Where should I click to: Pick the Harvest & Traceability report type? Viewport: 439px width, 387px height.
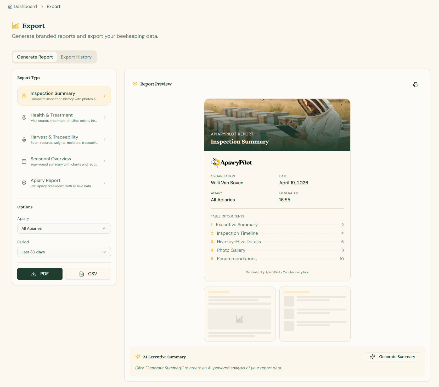tap(64, 139)
